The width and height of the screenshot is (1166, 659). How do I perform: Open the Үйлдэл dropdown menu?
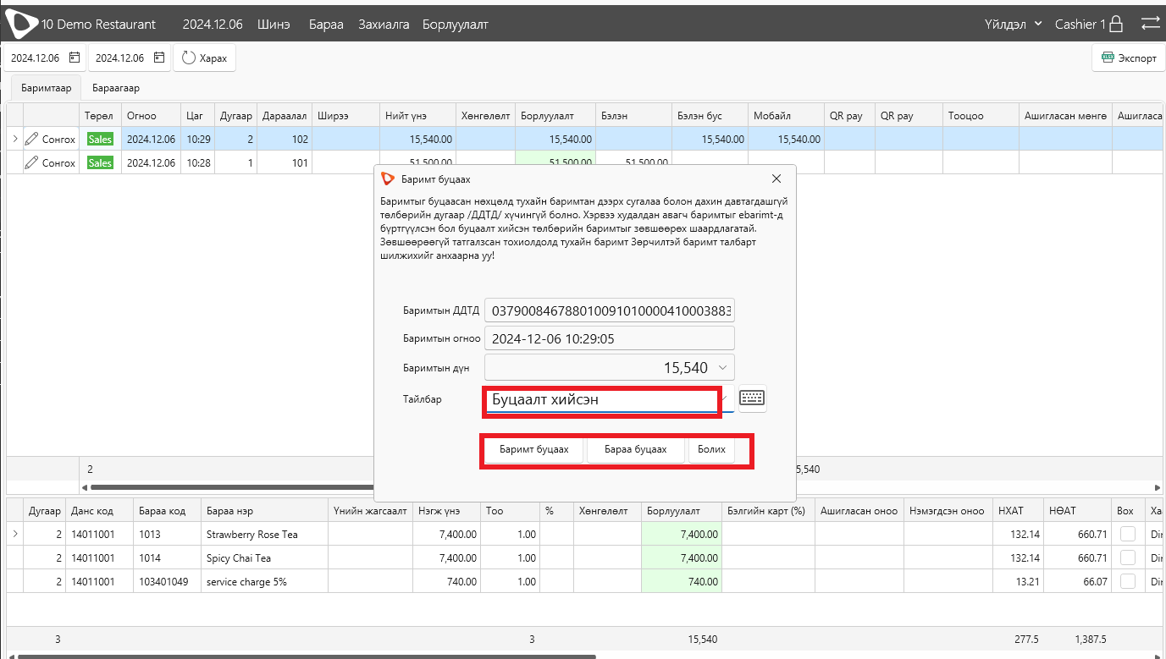click(x=1014, y=24)
